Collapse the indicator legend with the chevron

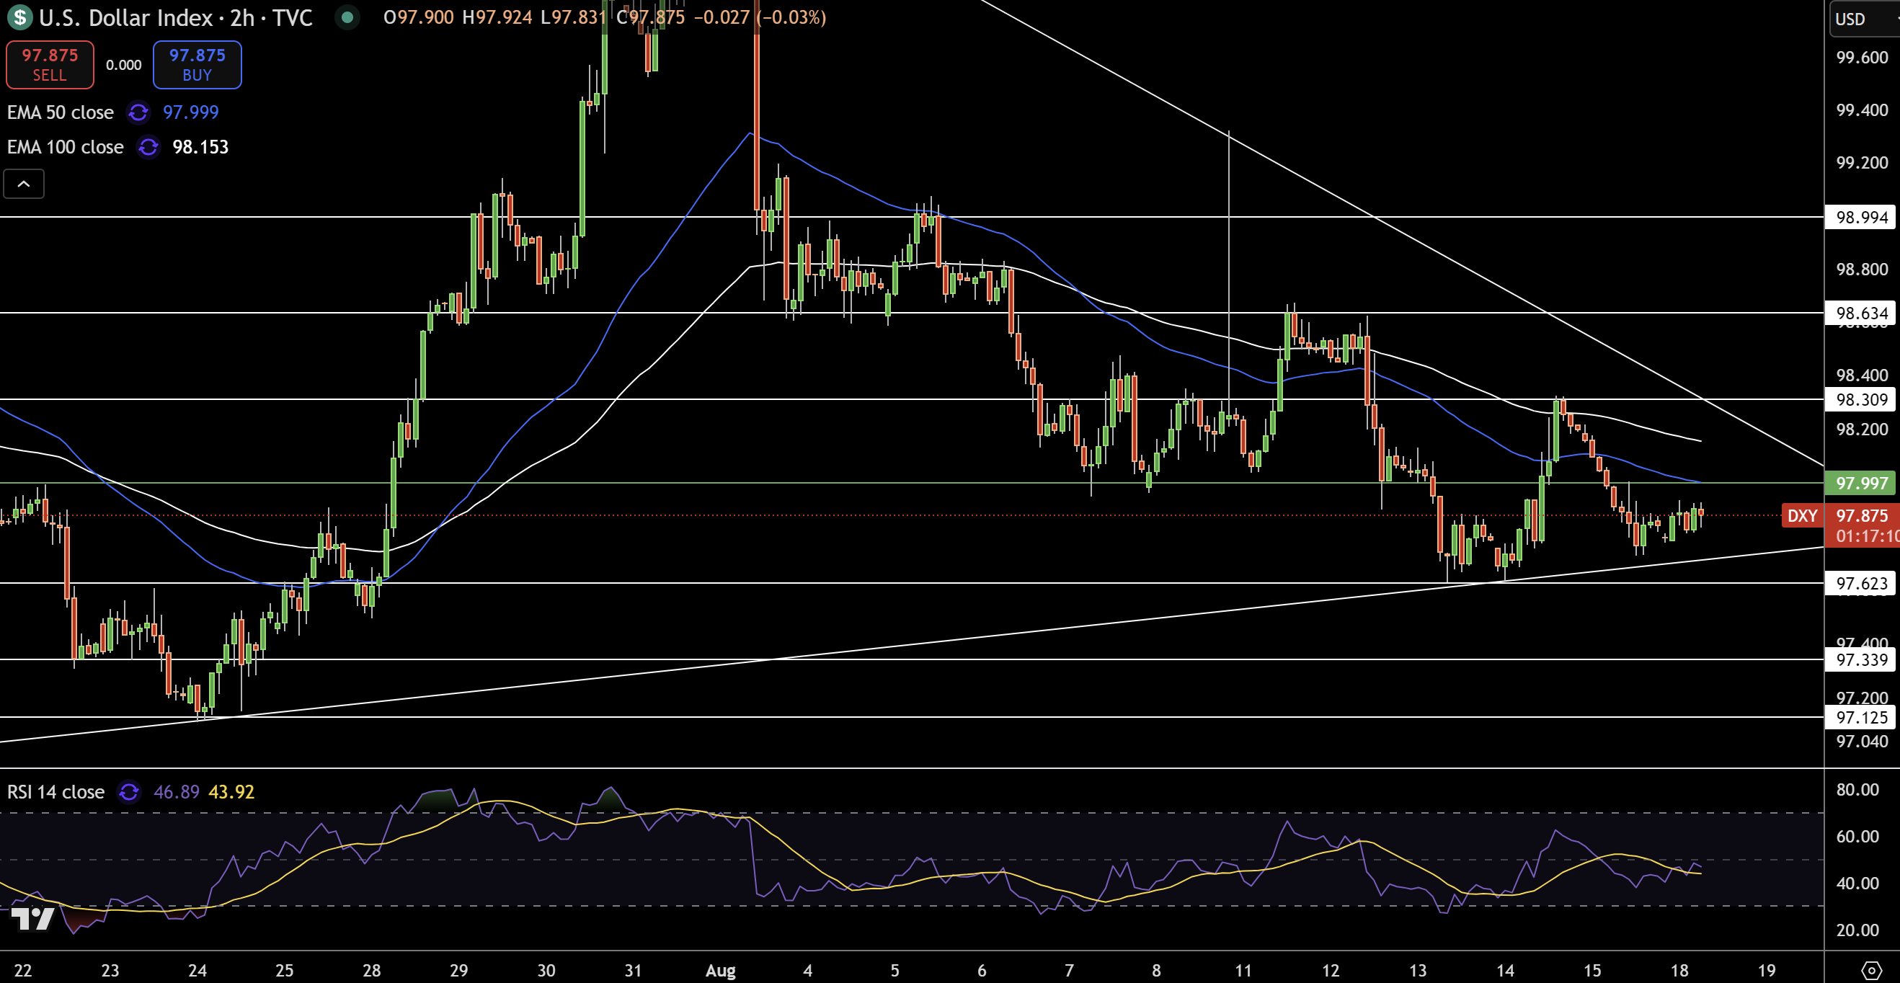click(24, 184)
